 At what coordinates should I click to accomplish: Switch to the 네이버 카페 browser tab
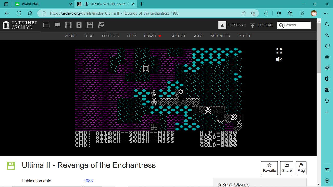(x=43, y=4)
